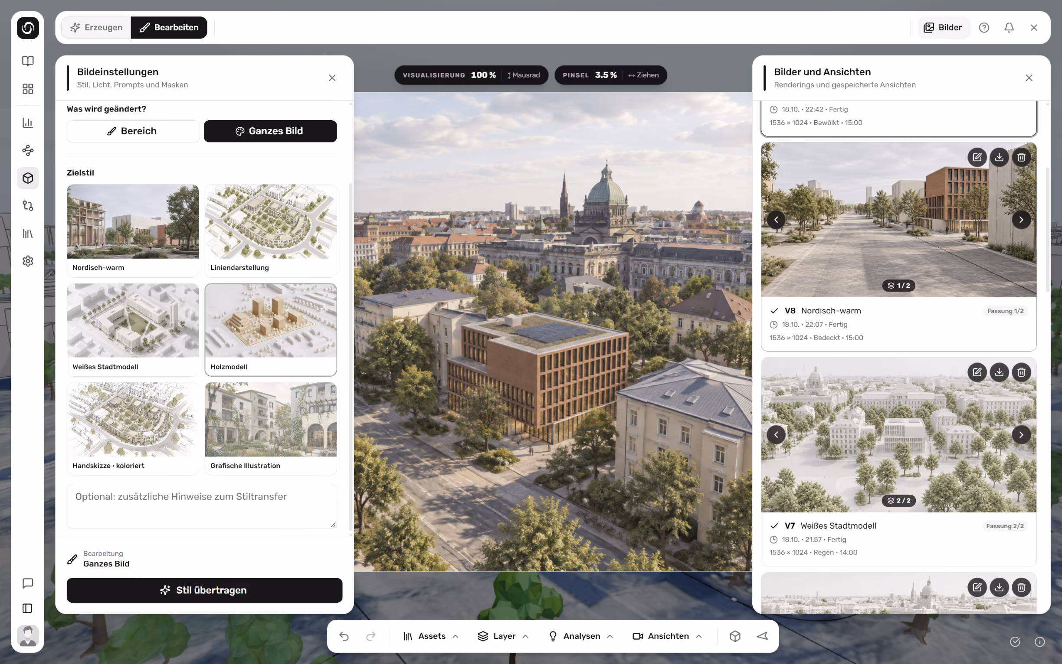
Task: Show previous image of V7 Weißes Stadtmodell
Action: click(776, 435)
